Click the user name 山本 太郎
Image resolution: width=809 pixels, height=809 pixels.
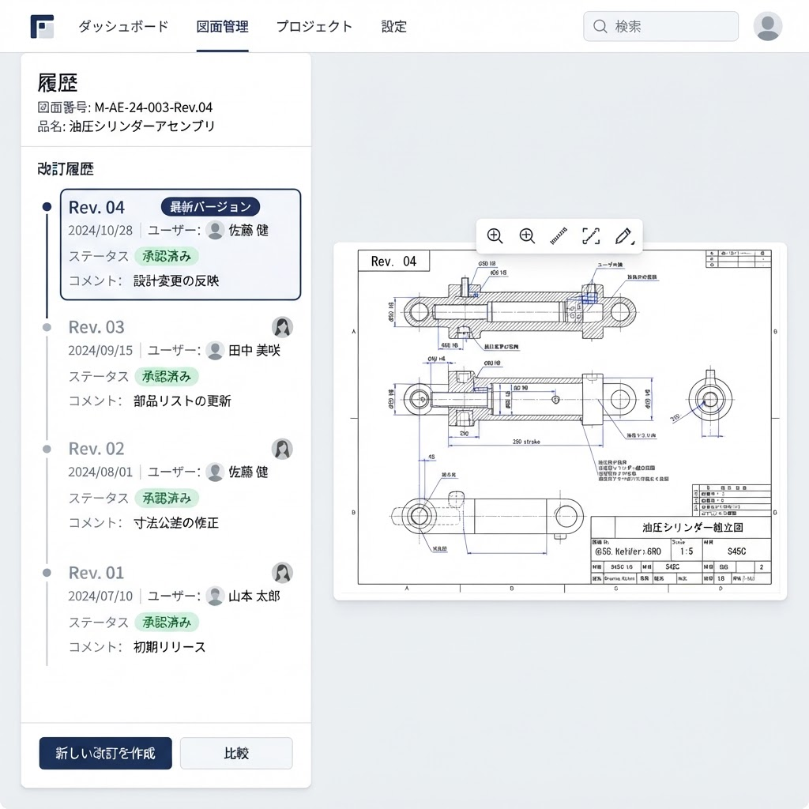click(x=254, y=596)
